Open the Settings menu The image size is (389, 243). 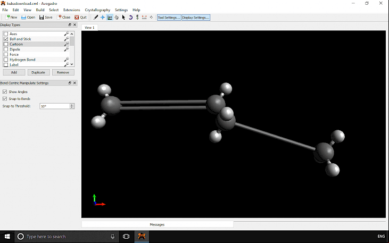pyautogui.click(x=121, y=10)
